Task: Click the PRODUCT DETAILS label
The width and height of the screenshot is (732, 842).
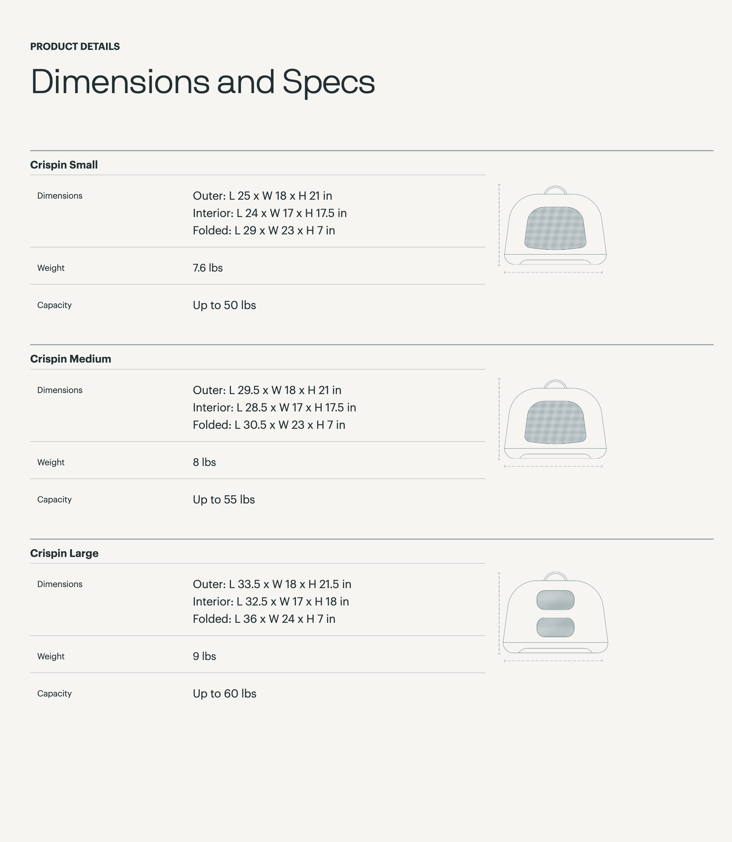Action: [75, 46]
